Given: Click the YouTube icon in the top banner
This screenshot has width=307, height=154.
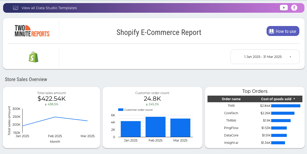Looking at the screenshot, I should pyautogui.click(x=284, y=8).
